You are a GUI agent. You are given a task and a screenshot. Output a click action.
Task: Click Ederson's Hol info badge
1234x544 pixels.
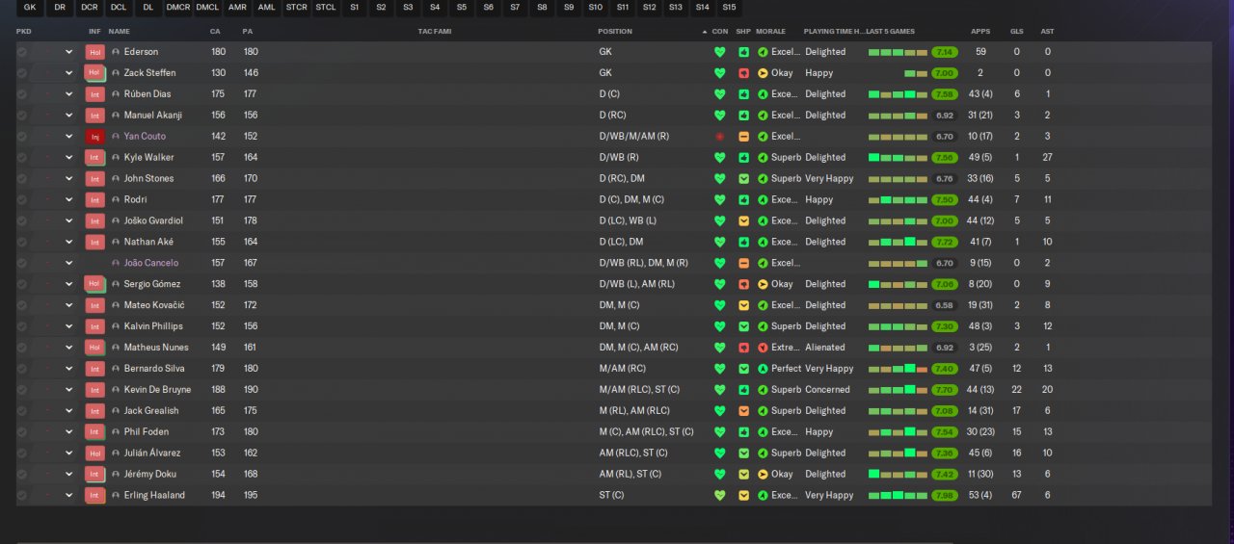[94, 52]
